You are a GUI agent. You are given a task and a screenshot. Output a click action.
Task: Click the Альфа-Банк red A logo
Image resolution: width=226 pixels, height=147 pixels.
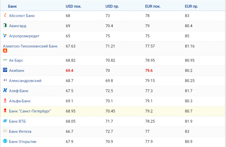coord(5,100)
